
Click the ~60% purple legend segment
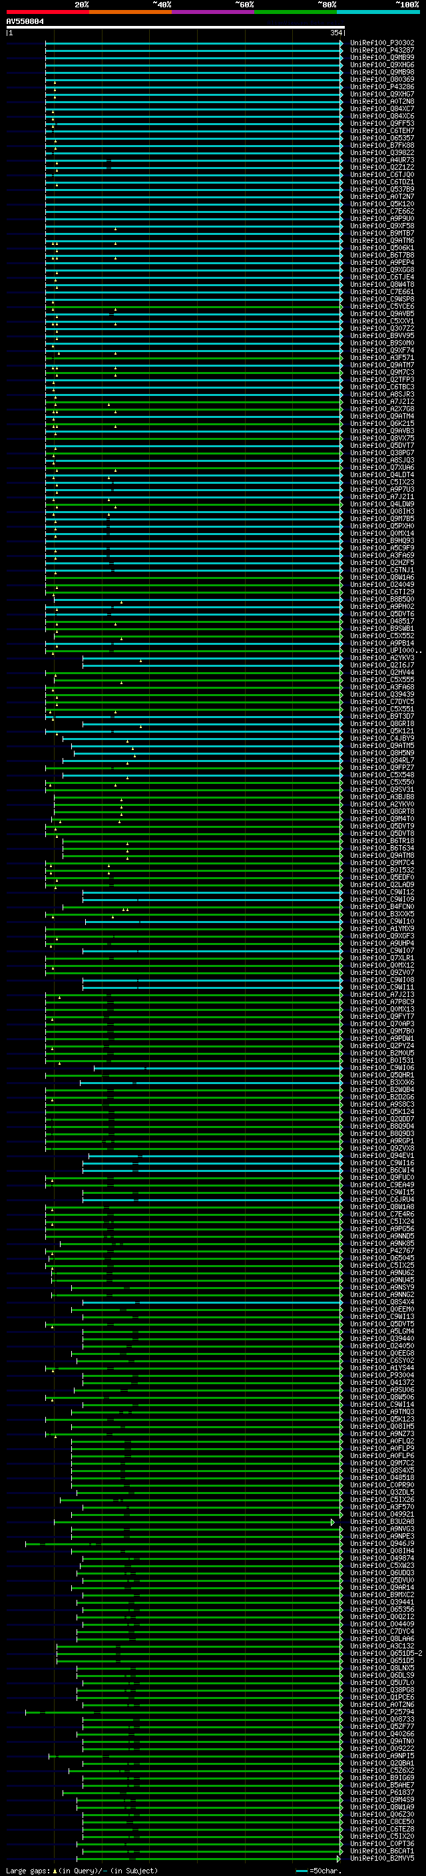(x=214, y=12)
